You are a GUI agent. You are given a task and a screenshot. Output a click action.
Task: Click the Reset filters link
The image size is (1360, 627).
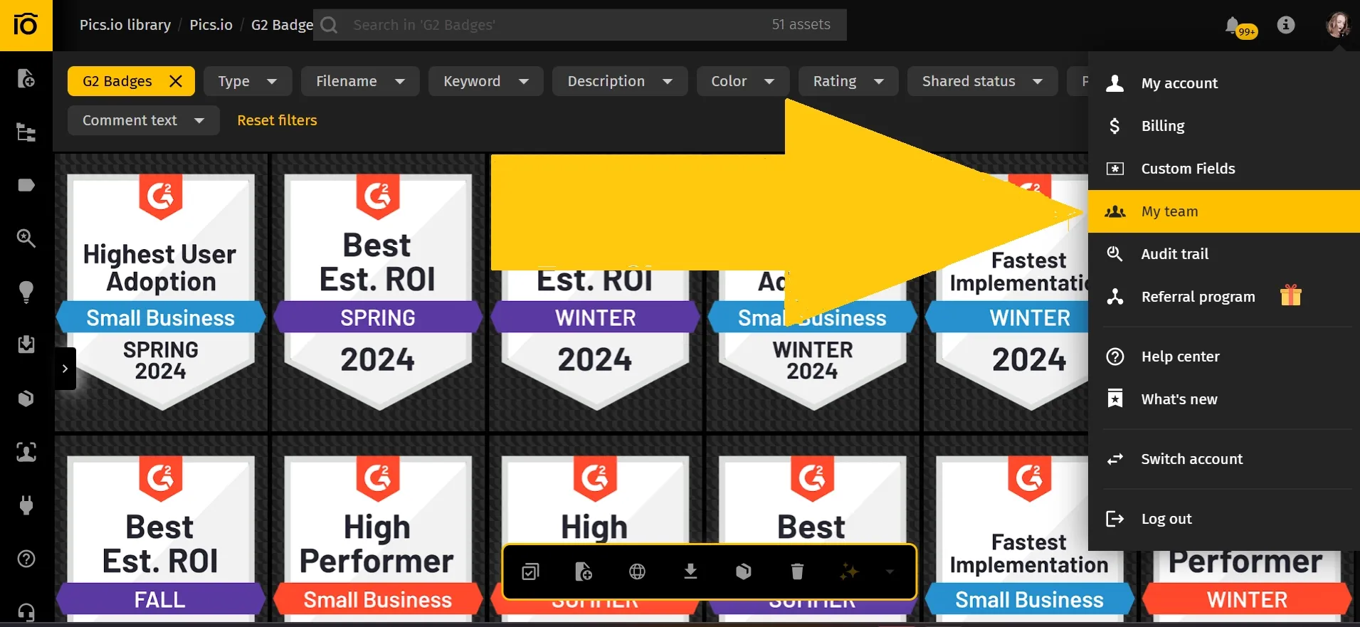[x=277, y=120]
